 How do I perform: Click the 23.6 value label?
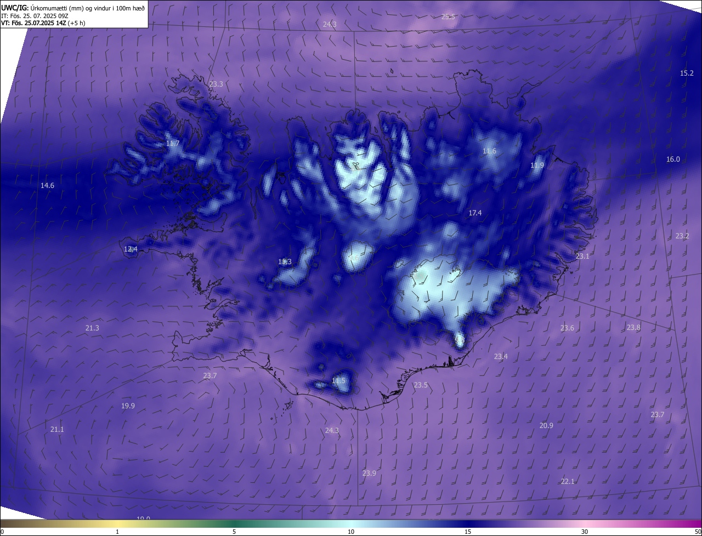pos(567,328)
